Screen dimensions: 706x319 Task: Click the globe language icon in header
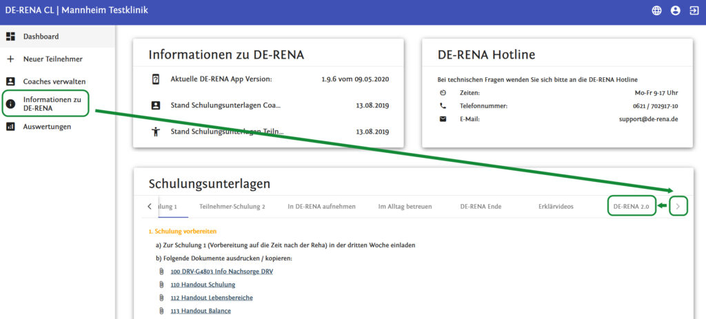click(656, 10)
